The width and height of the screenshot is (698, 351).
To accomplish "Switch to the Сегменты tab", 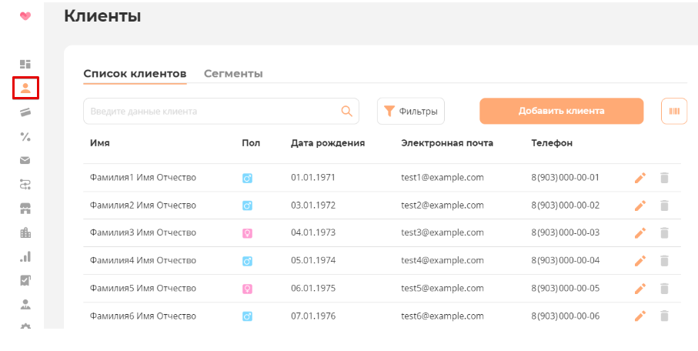I will pos(233,74).
